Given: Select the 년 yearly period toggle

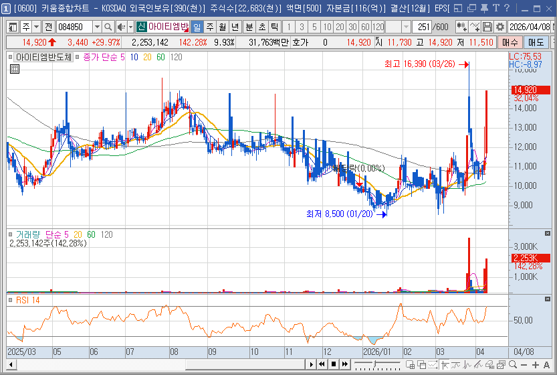Looking at the screenshot, I should tap(235, 27).
